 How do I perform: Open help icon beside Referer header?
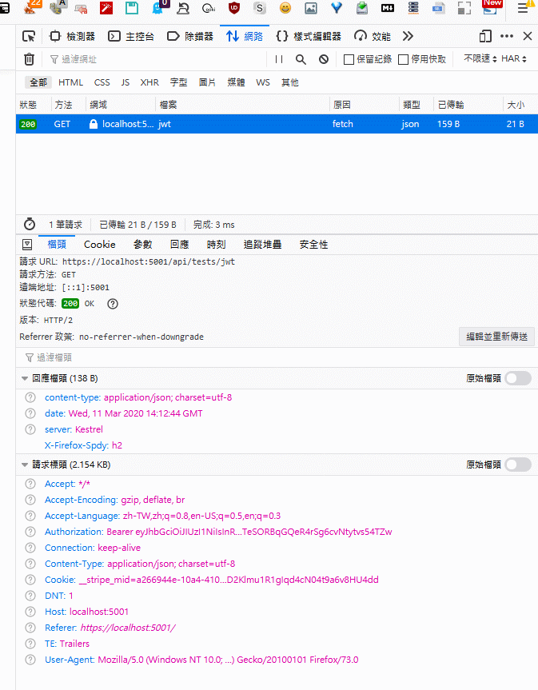click(x=30, y=628)
